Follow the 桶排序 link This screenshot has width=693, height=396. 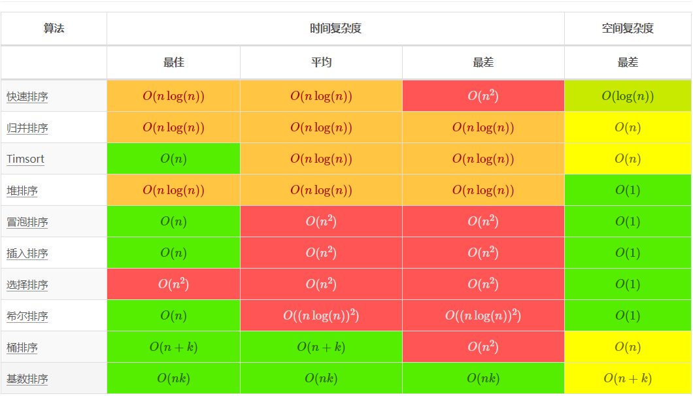[22, 348]
